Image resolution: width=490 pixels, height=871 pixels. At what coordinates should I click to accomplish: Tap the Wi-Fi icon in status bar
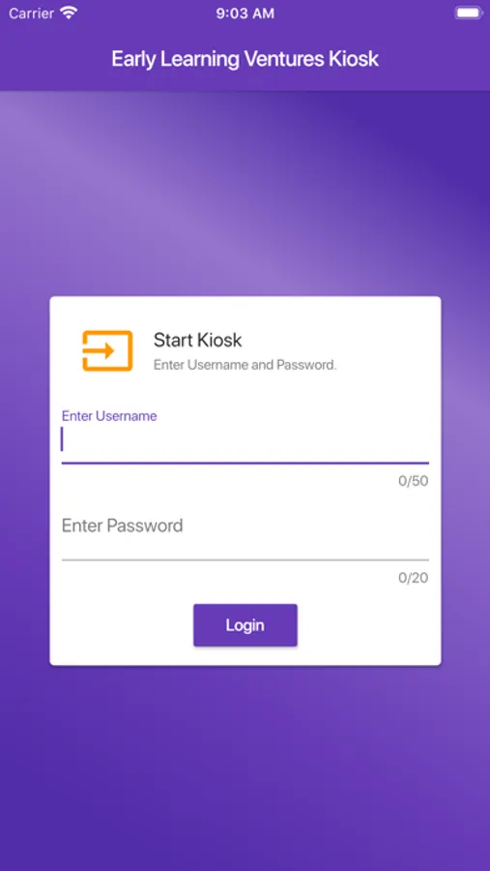tap(69, 13)
